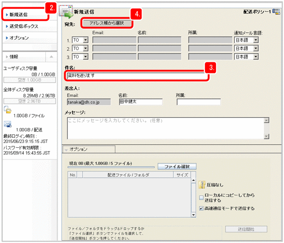Click the メッセージ text area
This screenshot has height=243, width=284.
pos(166,129)
